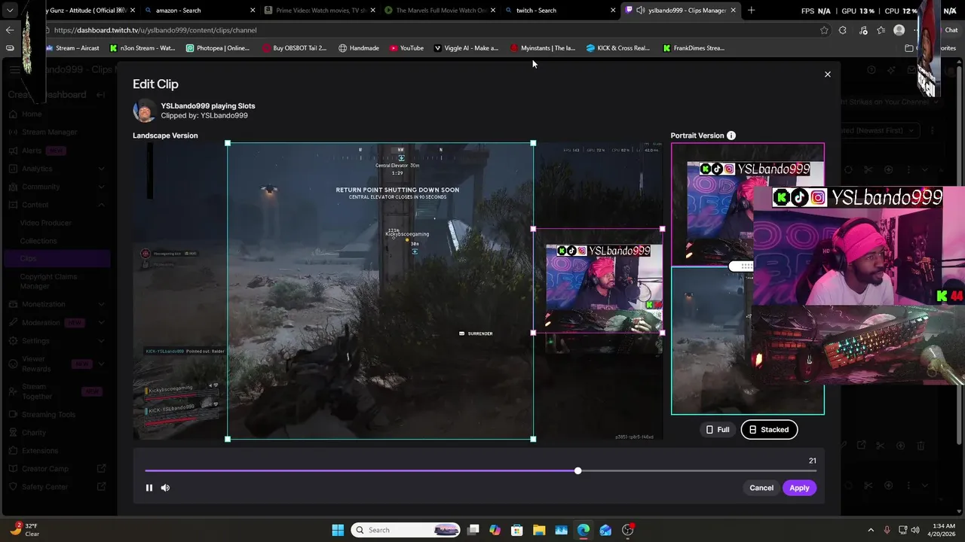965x542 pixels.
Task: Launch Copilot from the taskbar
Action: point(495,530)
